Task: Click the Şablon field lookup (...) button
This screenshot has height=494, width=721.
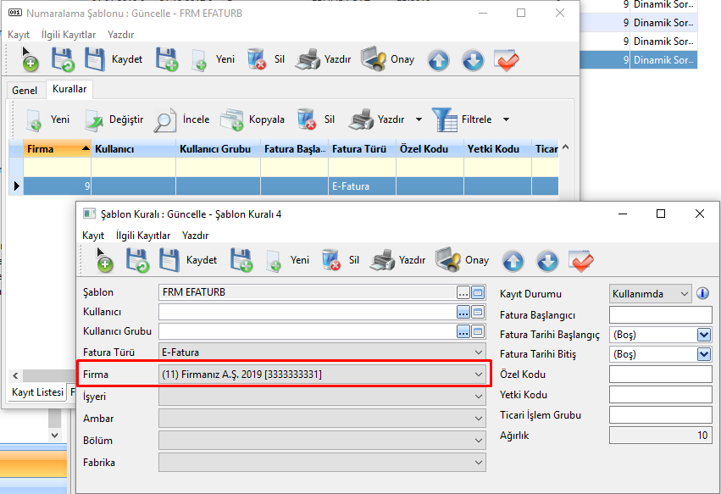Action: [463, 292]
